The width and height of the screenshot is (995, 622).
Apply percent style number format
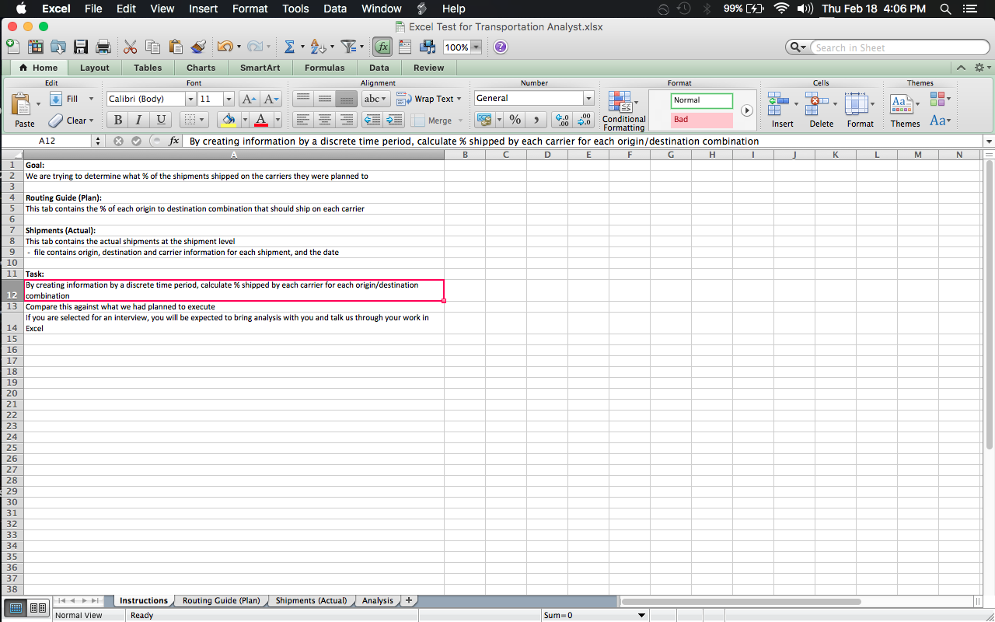click(515, 120)
